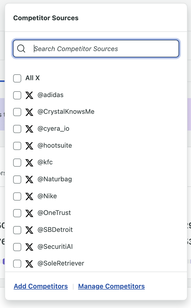Click the magnifying glass search icon

pos(21,49)
